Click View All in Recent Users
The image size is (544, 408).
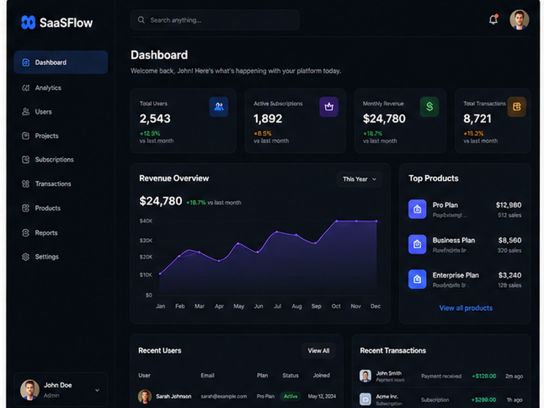coord(318,351)
